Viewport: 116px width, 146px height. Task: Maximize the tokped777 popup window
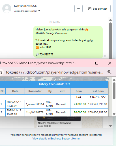[x=97, y=63]
